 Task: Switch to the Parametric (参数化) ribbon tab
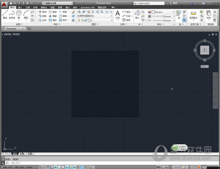click(x=44, y=7)
